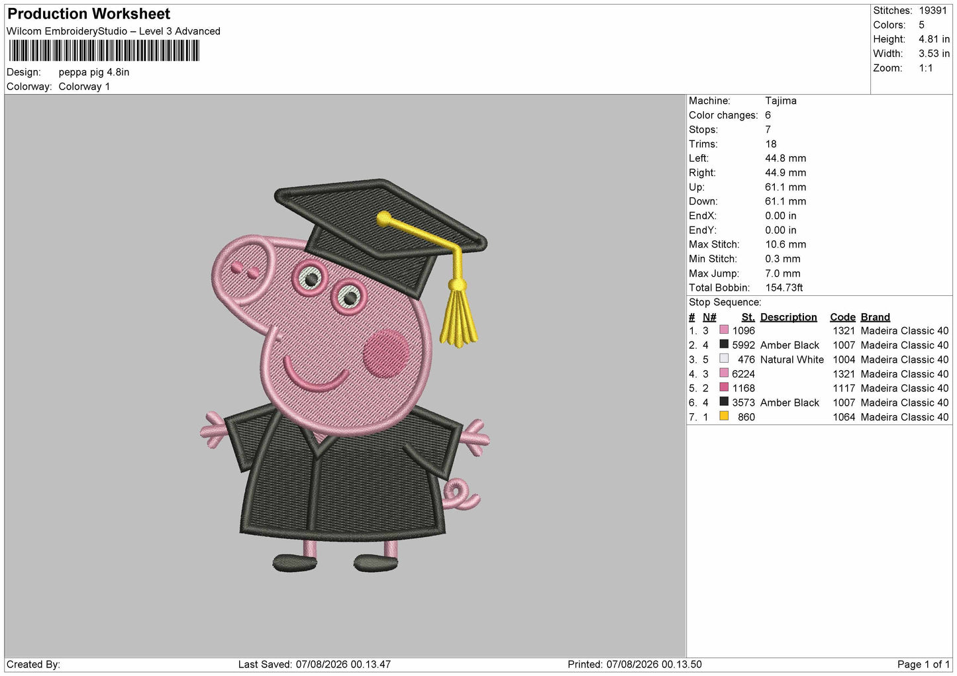Click 'Page 1 of 1' in footer
Screen dimensions: 957x676
[x=924, y=664]
